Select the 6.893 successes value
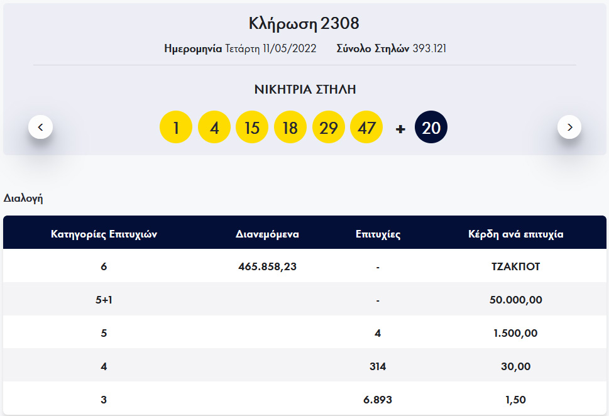This screenshot has width=609, height=416. coord(378,400)
